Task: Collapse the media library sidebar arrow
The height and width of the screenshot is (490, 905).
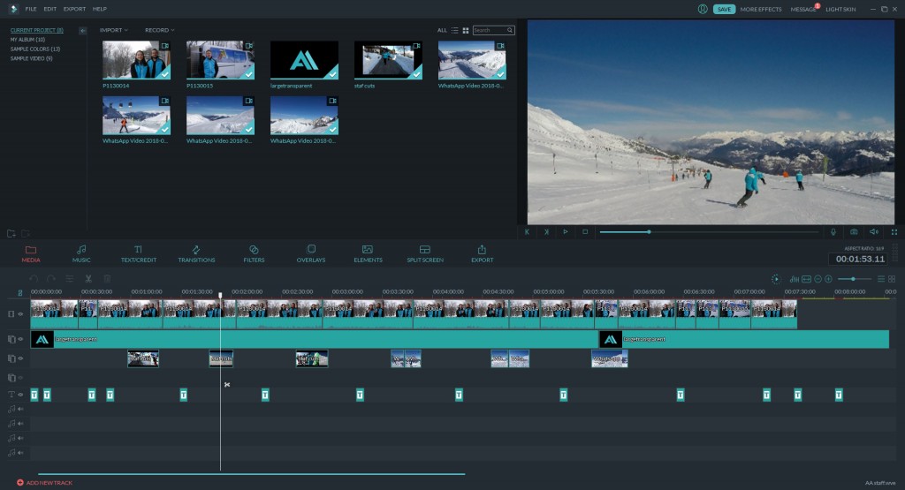Action: [x=82, y=31]
